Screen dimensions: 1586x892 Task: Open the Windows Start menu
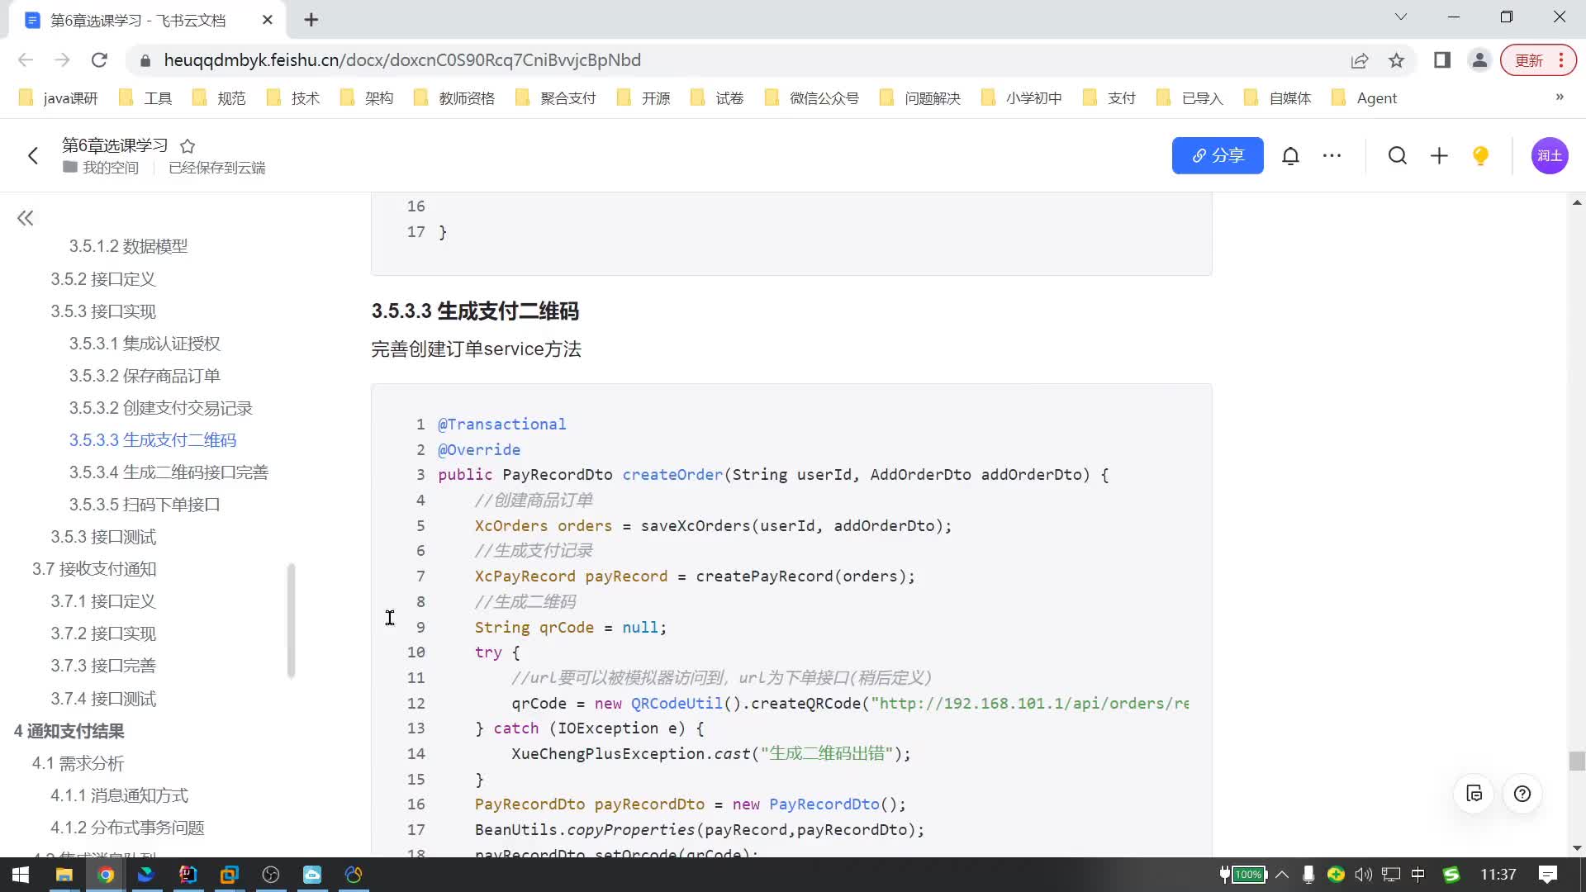(21, 875)
